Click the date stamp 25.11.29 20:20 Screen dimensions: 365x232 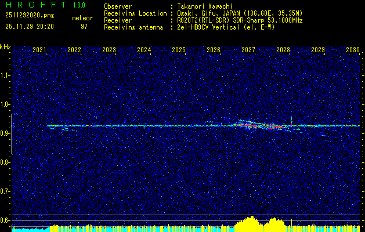(x=30, y=27)
